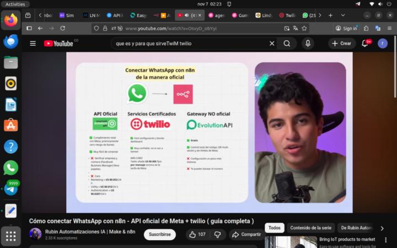Screen dimensions: 397x248
Task: Go back to previous page
Action: tap(40, 28)
